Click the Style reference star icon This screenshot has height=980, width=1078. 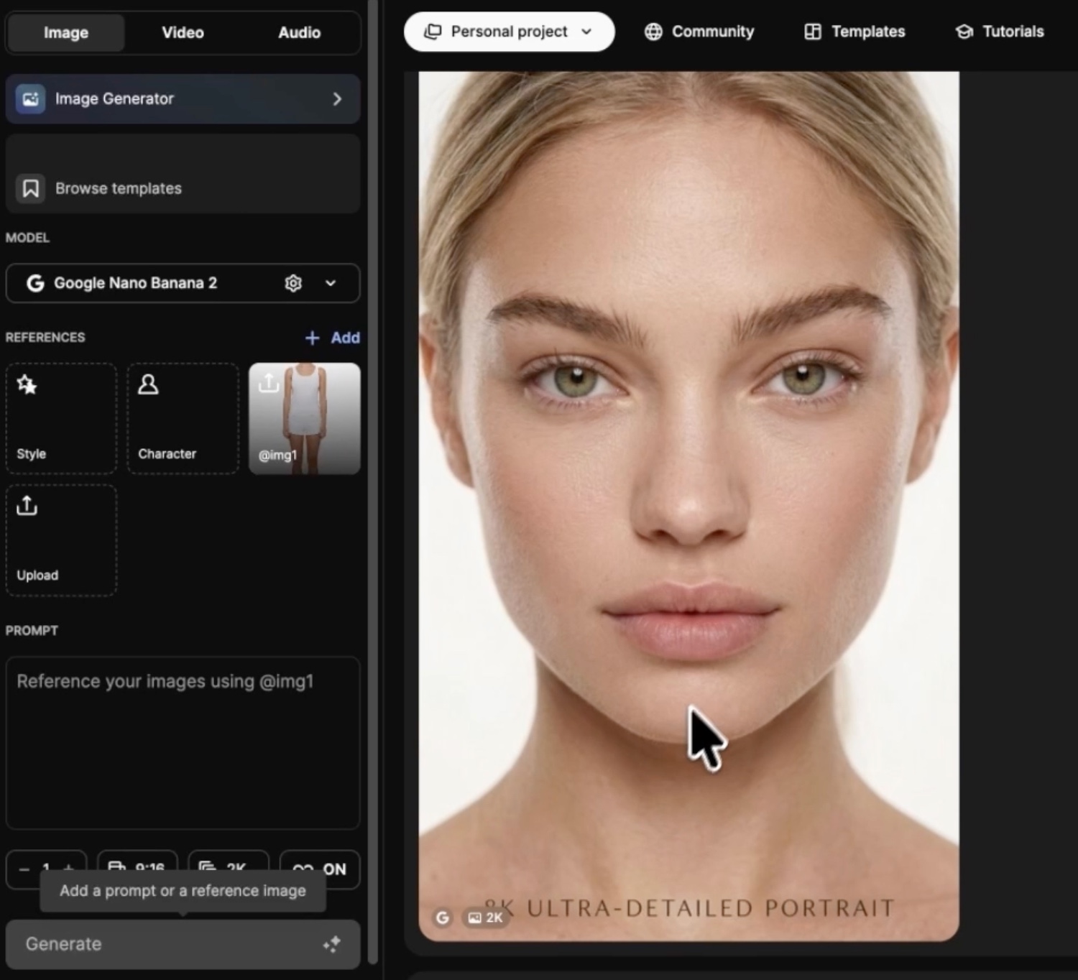[x=27, y=385]
